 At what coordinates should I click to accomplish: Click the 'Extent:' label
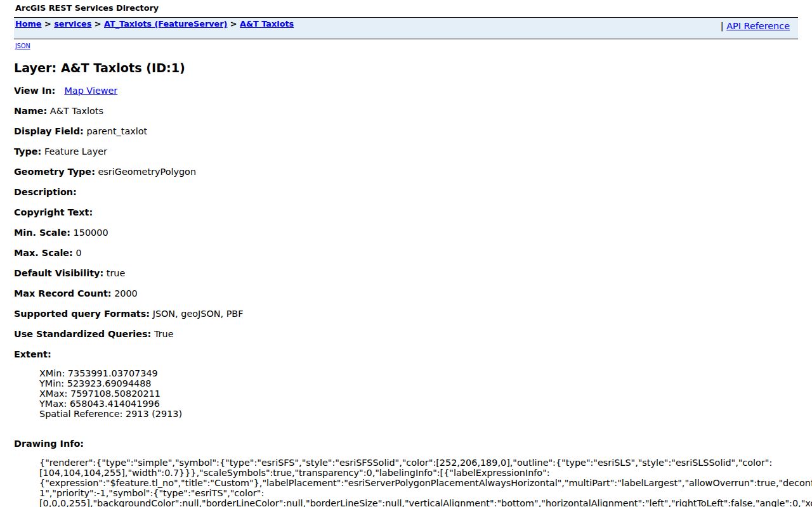pos(32,354)
